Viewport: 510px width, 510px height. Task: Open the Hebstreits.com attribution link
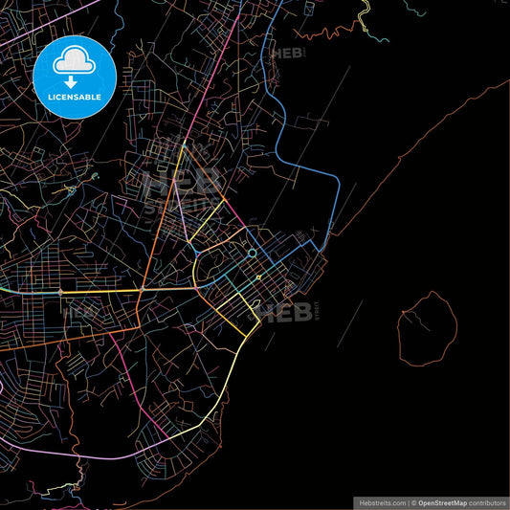pos(383,503)
